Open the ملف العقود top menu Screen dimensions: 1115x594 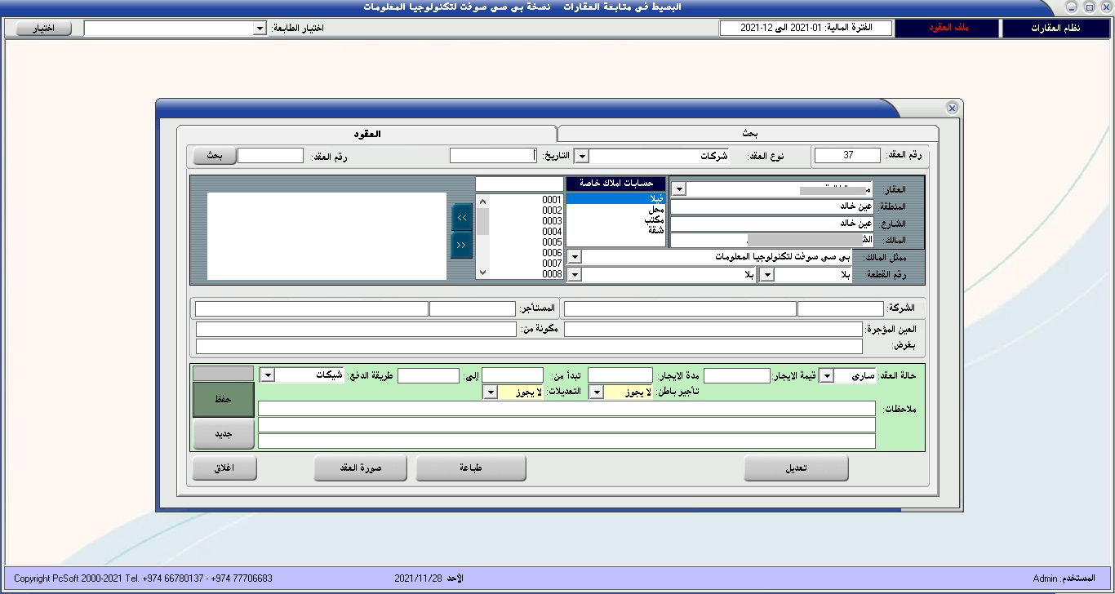947,29
